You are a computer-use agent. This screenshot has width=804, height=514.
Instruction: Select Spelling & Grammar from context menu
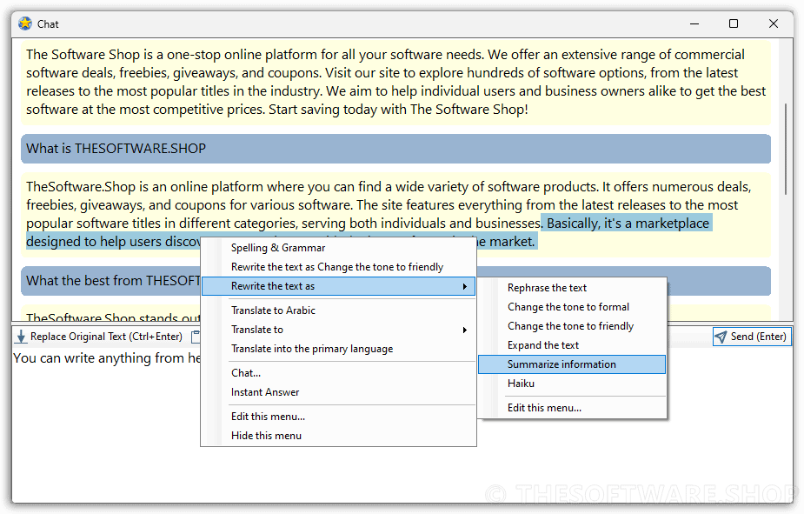point(338,248)
